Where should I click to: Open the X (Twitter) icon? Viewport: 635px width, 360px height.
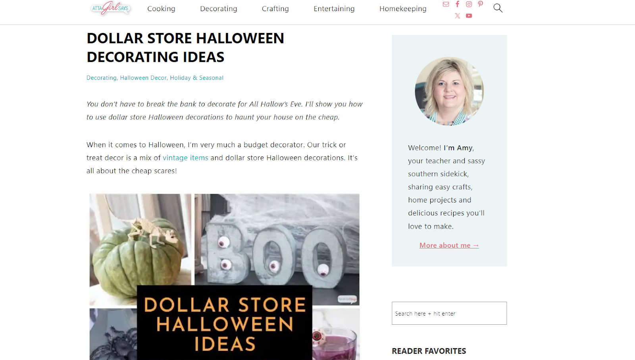(x=457, y=16)
